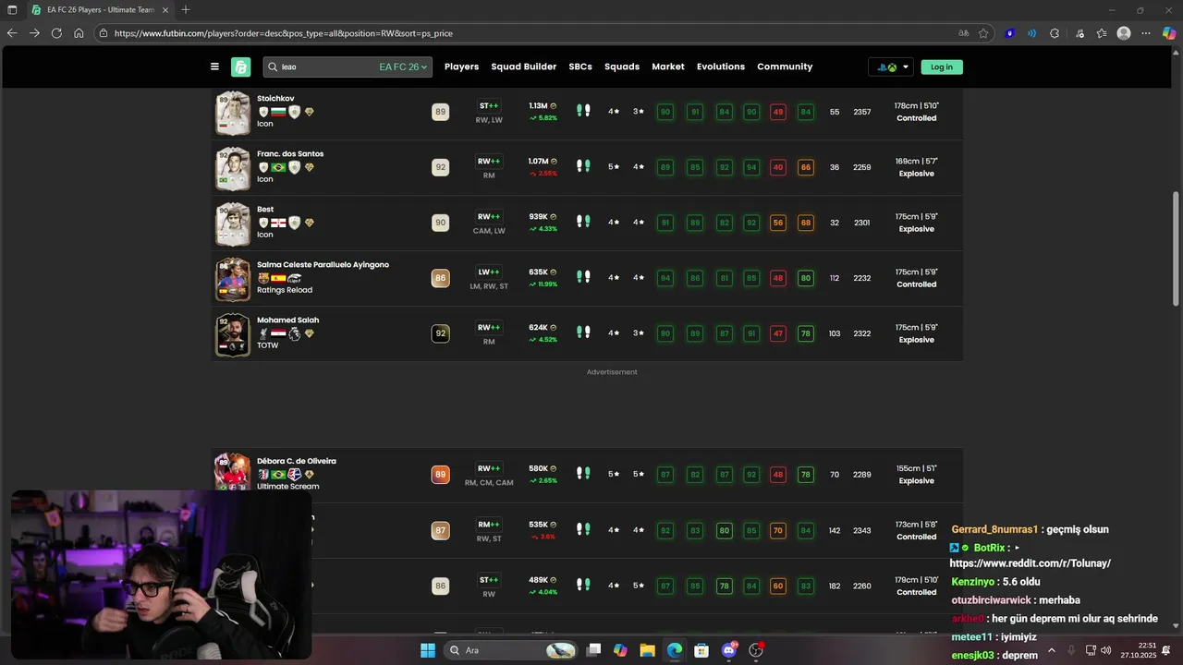Open the Edge settings and more menu

point(1147,33)
